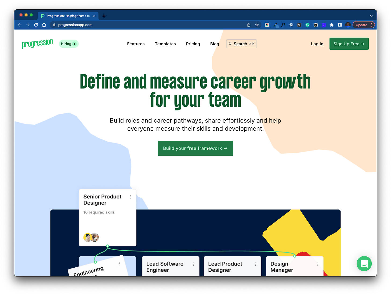Viewport: 391px width, 295px height.
Task: Open the Lead Product Designer card options menu
Action: [255, 264]
